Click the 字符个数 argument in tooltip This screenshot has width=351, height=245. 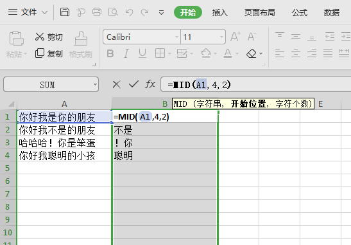coord(292,104)
